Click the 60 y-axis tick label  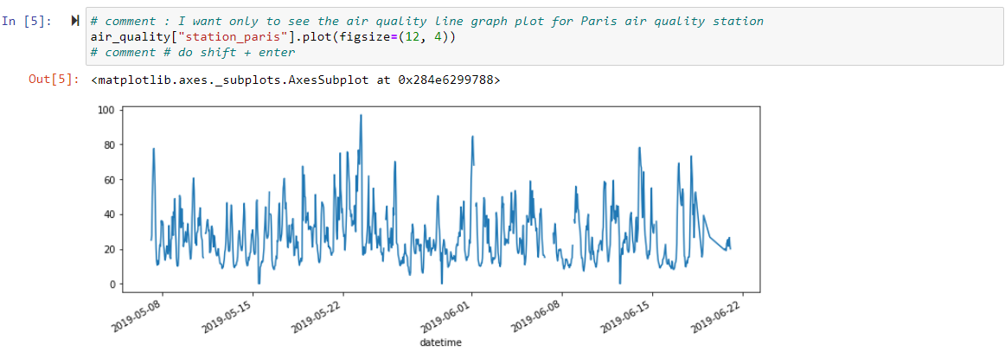point(109,180)
